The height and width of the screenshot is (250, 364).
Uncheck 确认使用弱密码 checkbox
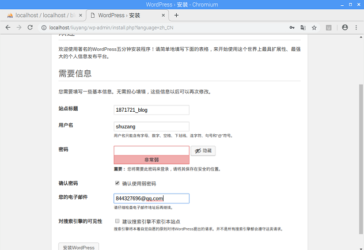tap(117, 183)
